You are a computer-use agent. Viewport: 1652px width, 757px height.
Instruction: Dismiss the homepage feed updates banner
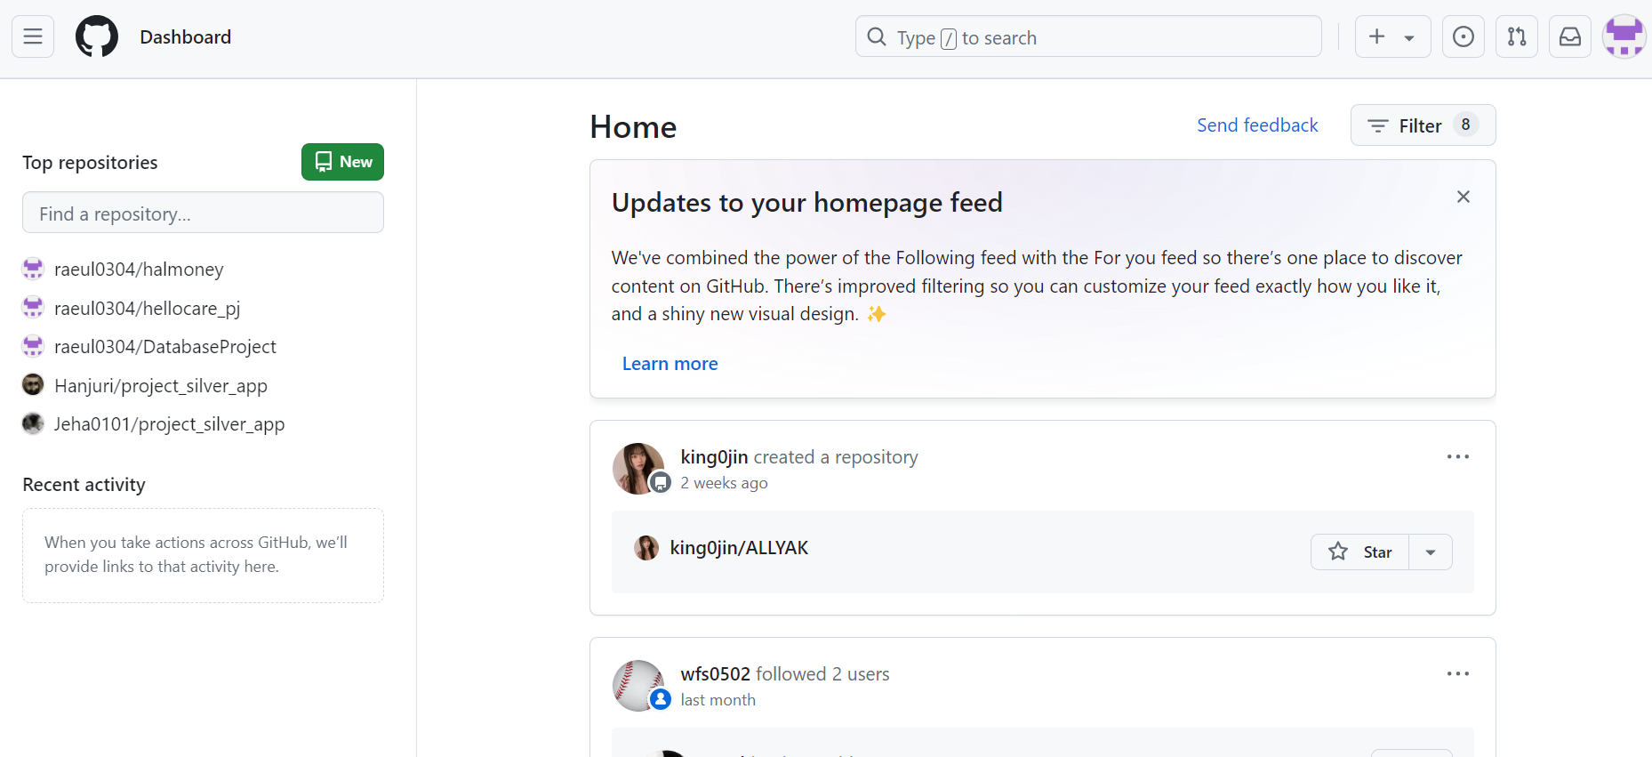[1464, 197]
